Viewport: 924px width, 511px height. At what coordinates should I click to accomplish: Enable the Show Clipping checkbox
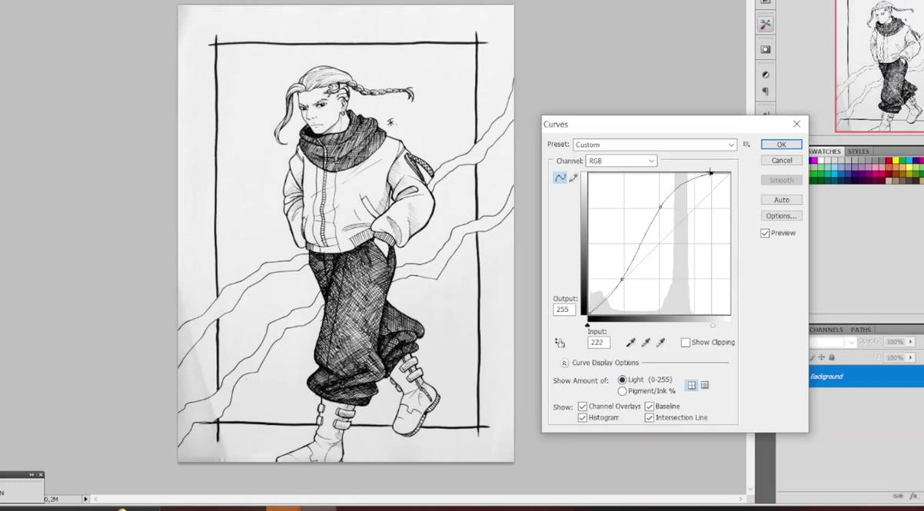[685, 342]
